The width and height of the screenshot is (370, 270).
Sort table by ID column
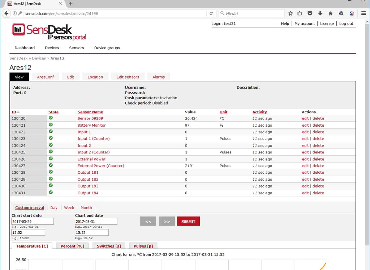click(x=14, y=112)
